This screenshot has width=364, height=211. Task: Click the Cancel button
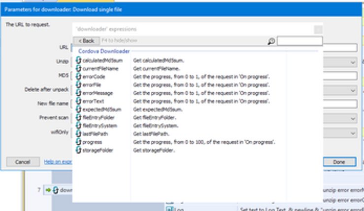tap(23, 162)
